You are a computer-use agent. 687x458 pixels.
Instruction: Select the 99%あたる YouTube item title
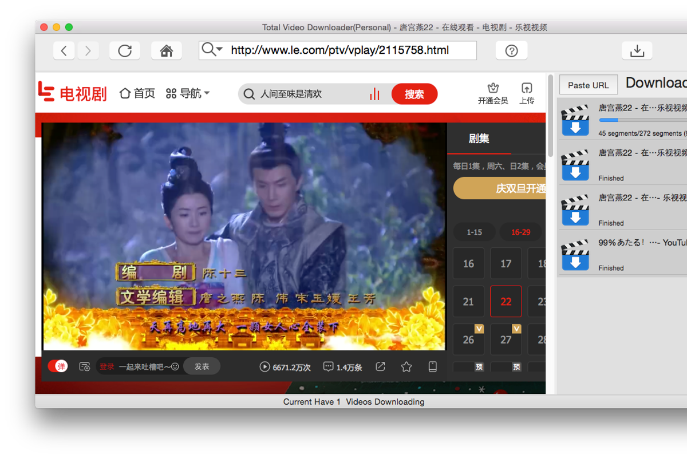(x=642, y=242)
